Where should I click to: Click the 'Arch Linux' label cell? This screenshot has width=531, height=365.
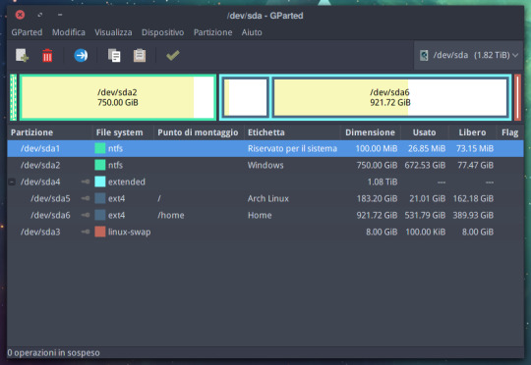[268, 198]
